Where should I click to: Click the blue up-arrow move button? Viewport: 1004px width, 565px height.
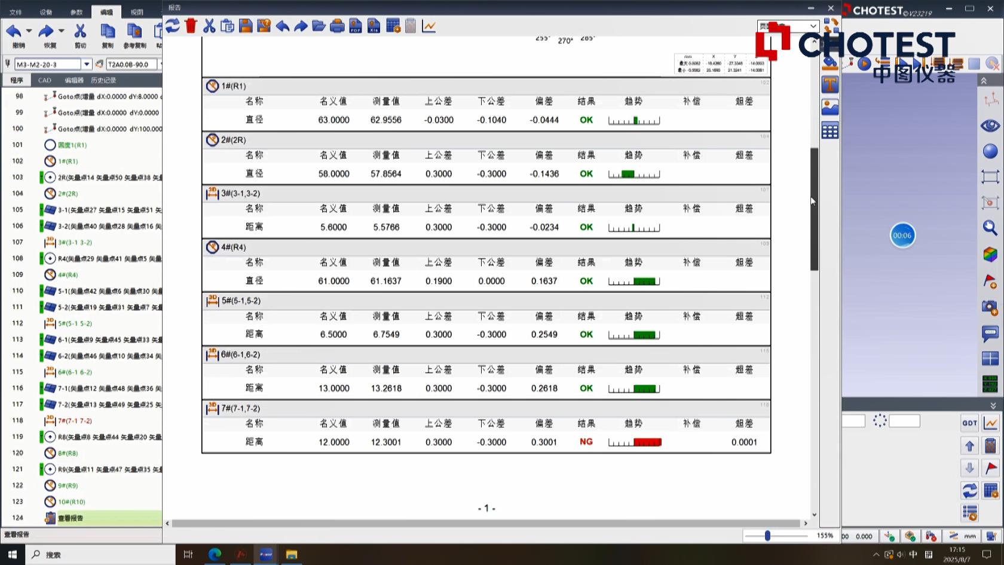coord(969,446)
